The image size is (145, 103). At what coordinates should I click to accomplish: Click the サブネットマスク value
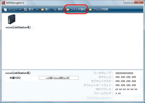click(x=125, y=81)
